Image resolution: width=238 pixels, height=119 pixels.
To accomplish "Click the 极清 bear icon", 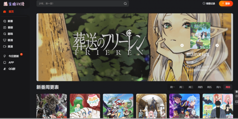I will click(x=5, y=40).
